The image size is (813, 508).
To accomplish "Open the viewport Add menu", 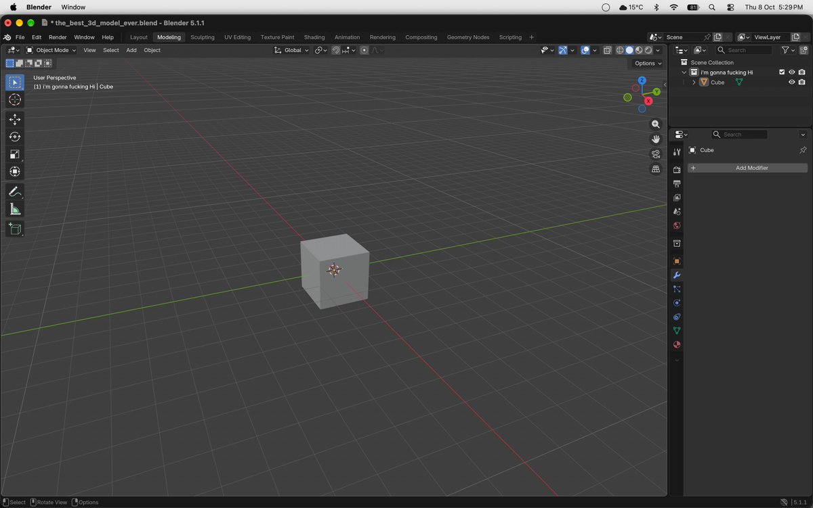I will [x=131, y=50].
